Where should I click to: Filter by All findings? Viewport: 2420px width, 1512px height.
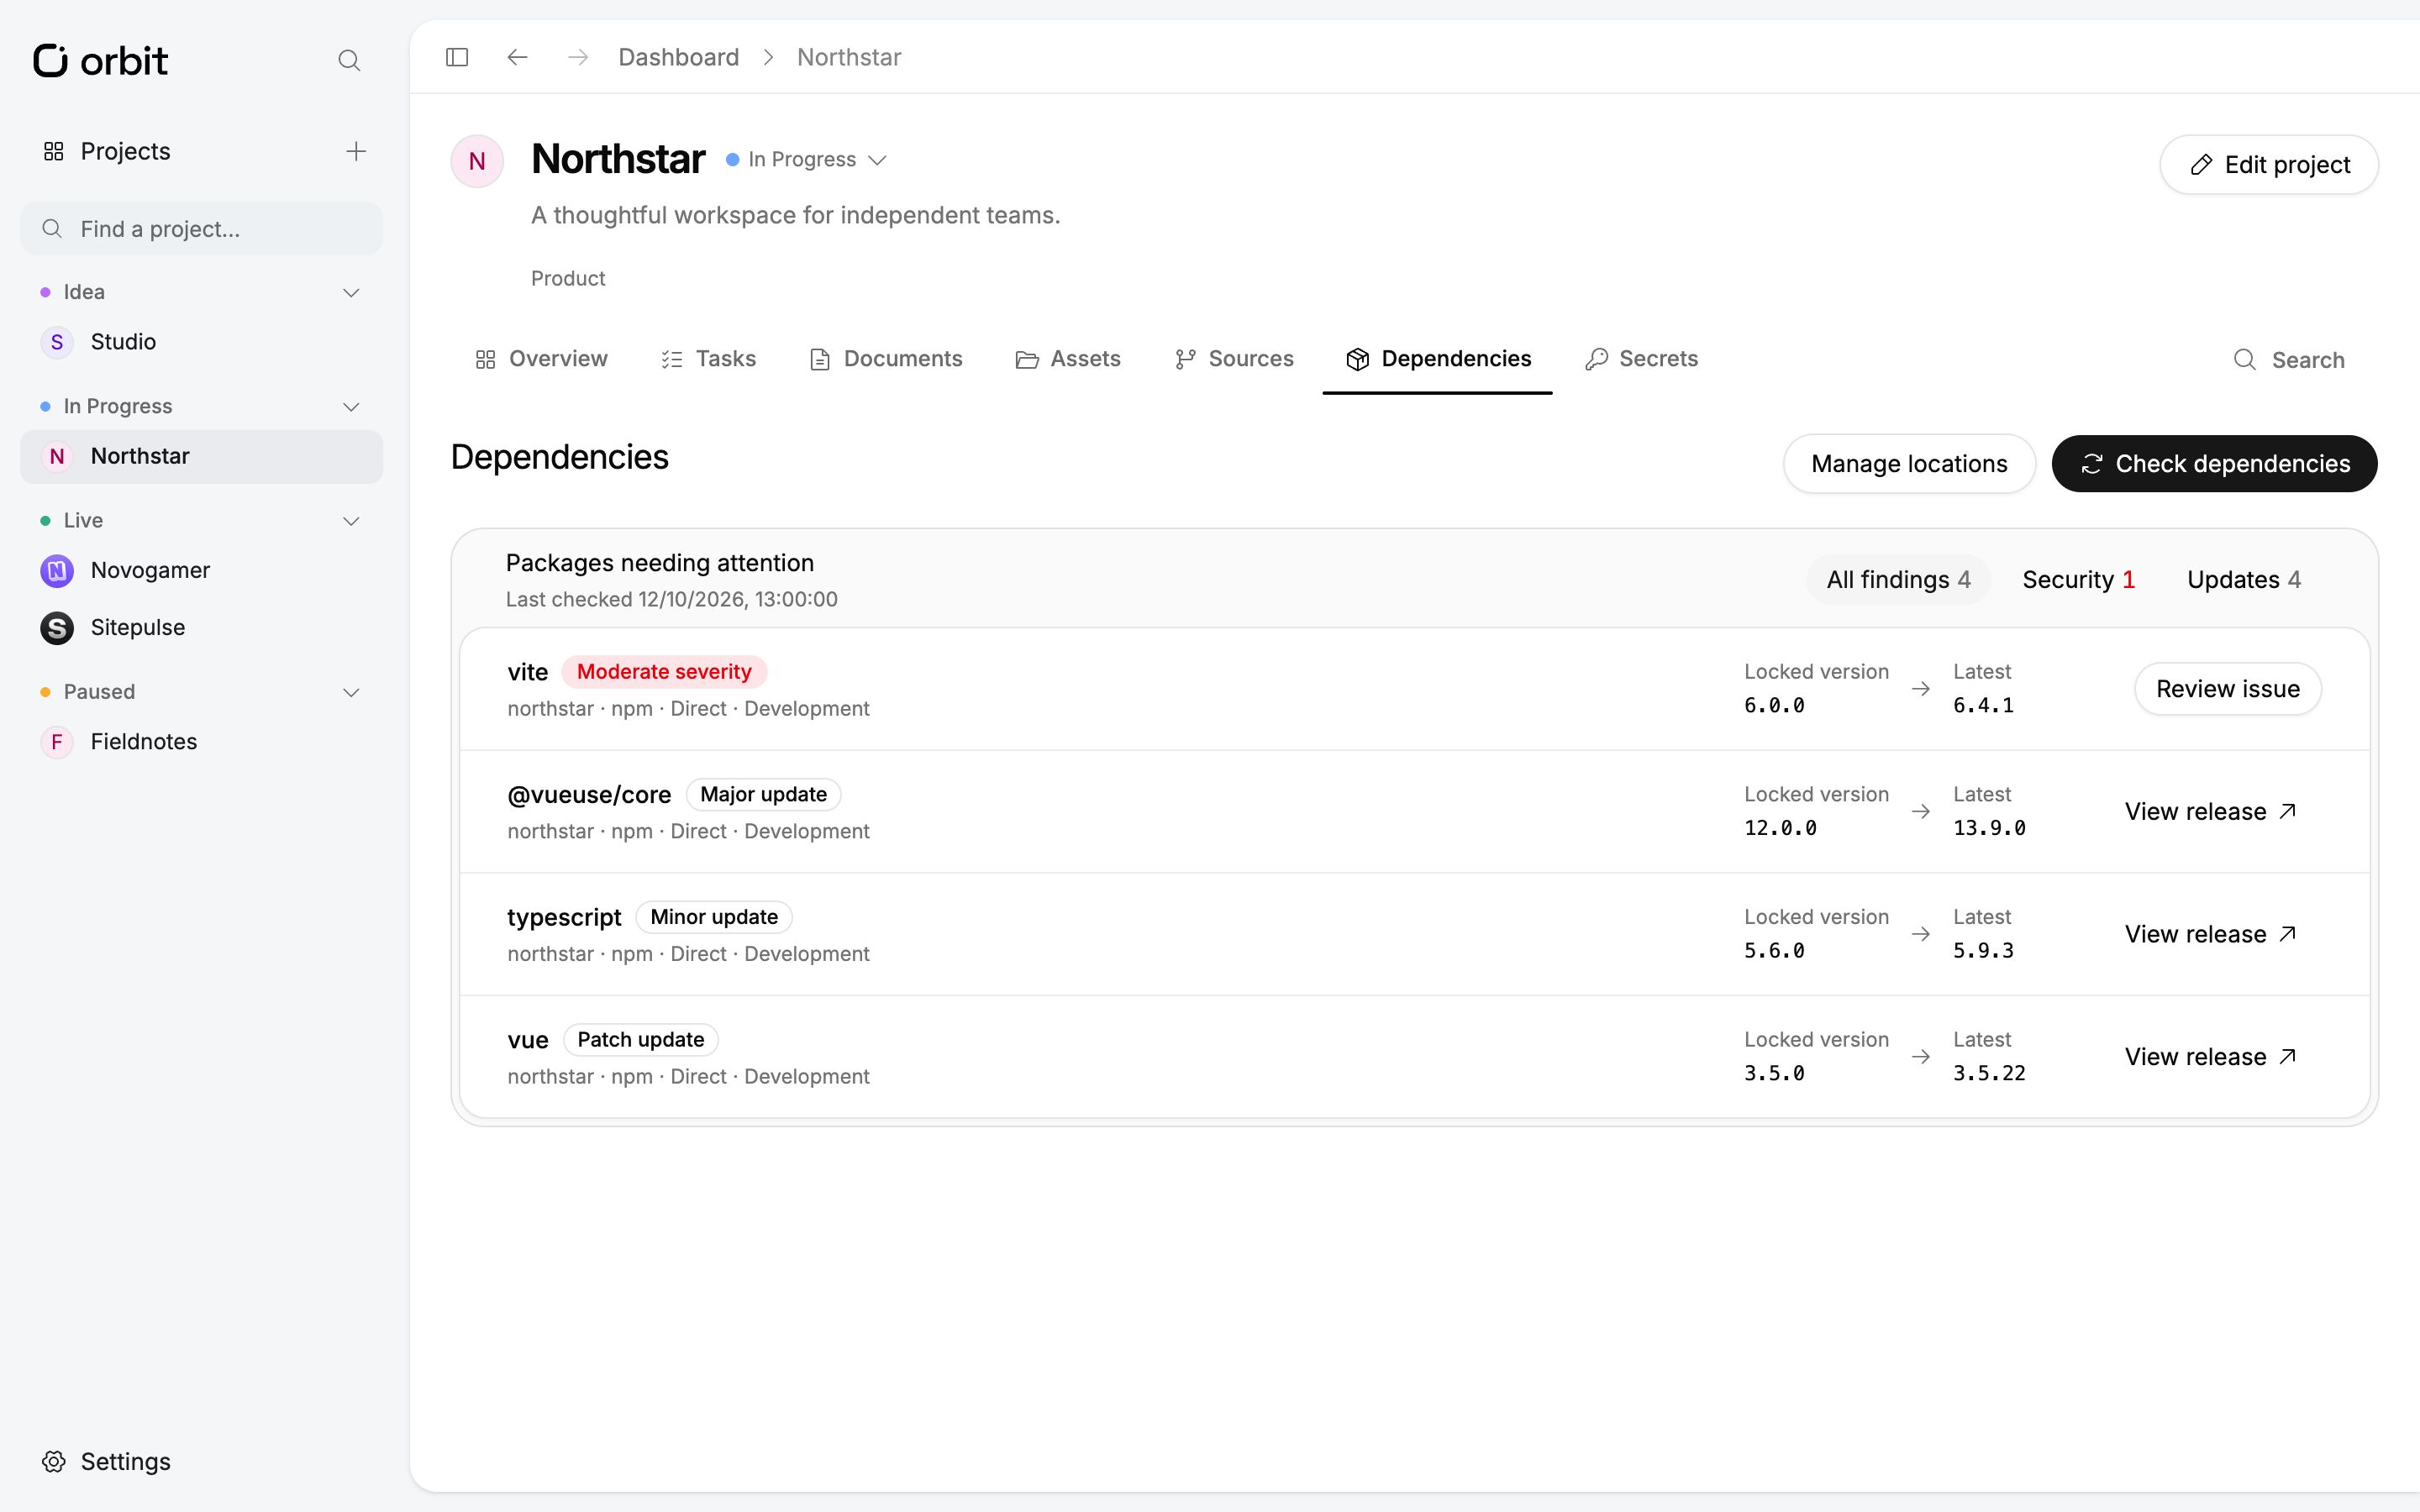tap(1898, 580)
